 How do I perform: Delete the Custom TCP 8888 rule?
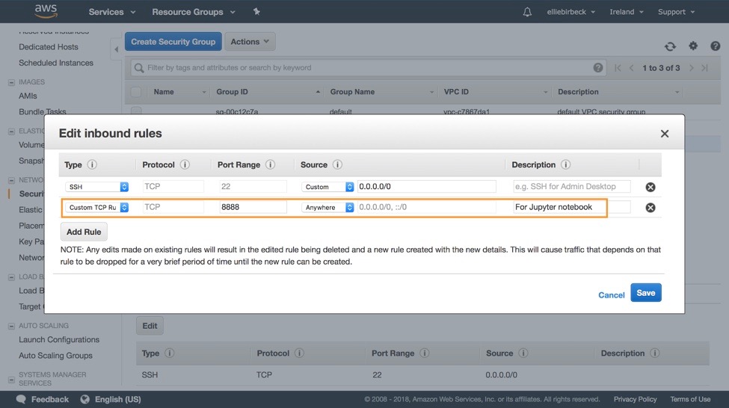click(x=650, y=207)
